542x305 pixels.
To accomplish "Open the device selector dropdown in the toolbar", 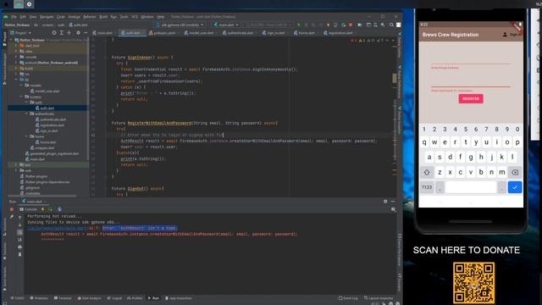I will click(180, 25).
